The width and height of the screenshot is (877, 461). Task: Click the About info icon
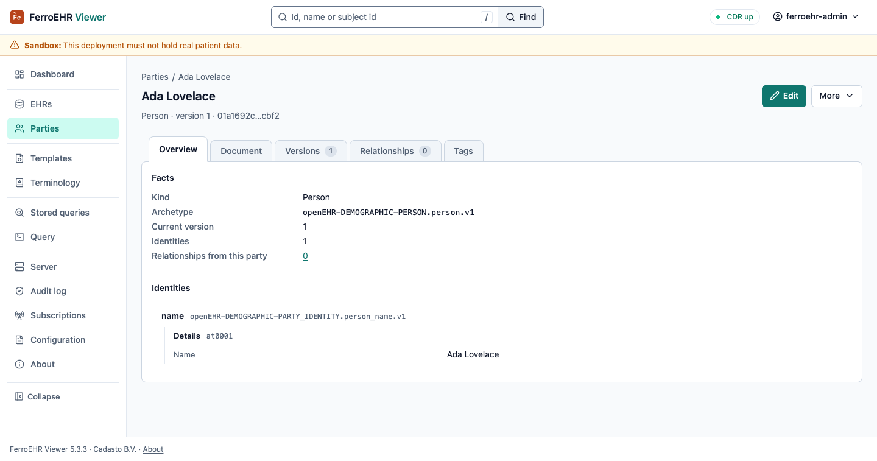(19, 364)
